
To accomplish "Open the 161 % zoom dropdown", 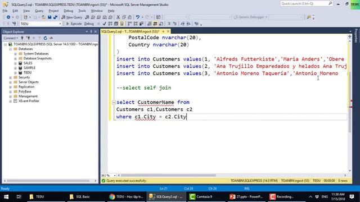I will [x=115, y=176].
